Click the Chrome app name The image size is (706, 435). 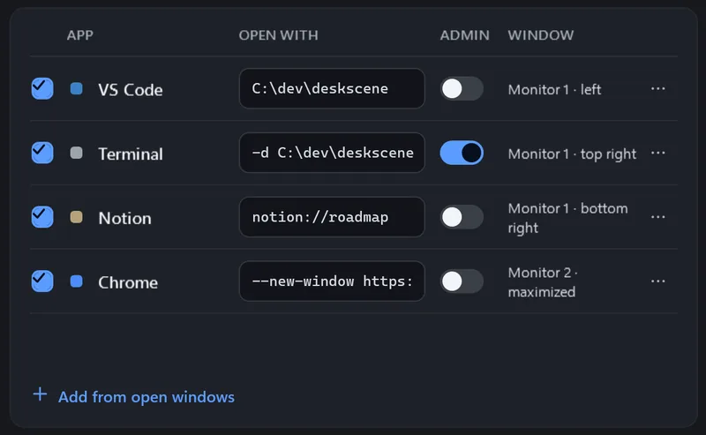[128, 282]
